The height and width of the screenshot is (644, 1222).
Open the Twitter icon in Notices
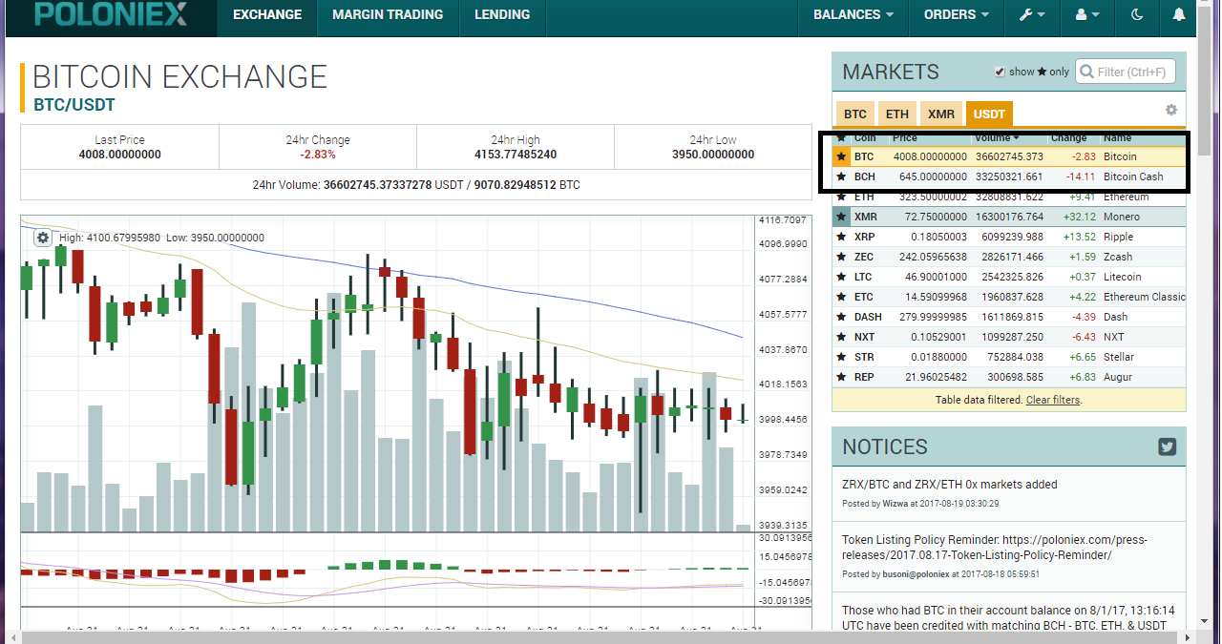coord(1167,447)
